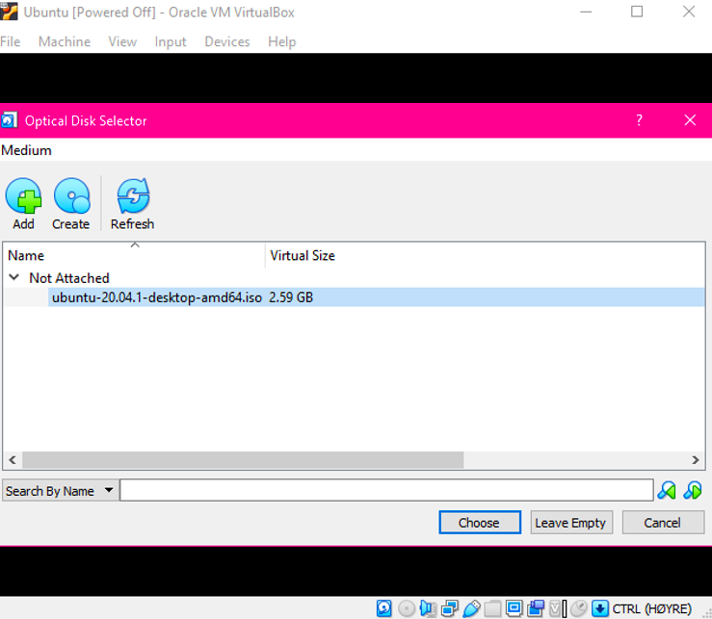This screenshot has height=619, width=712.
Task: Click the network status bar icon
Action: pyautogui.click(x=450, y=608)
